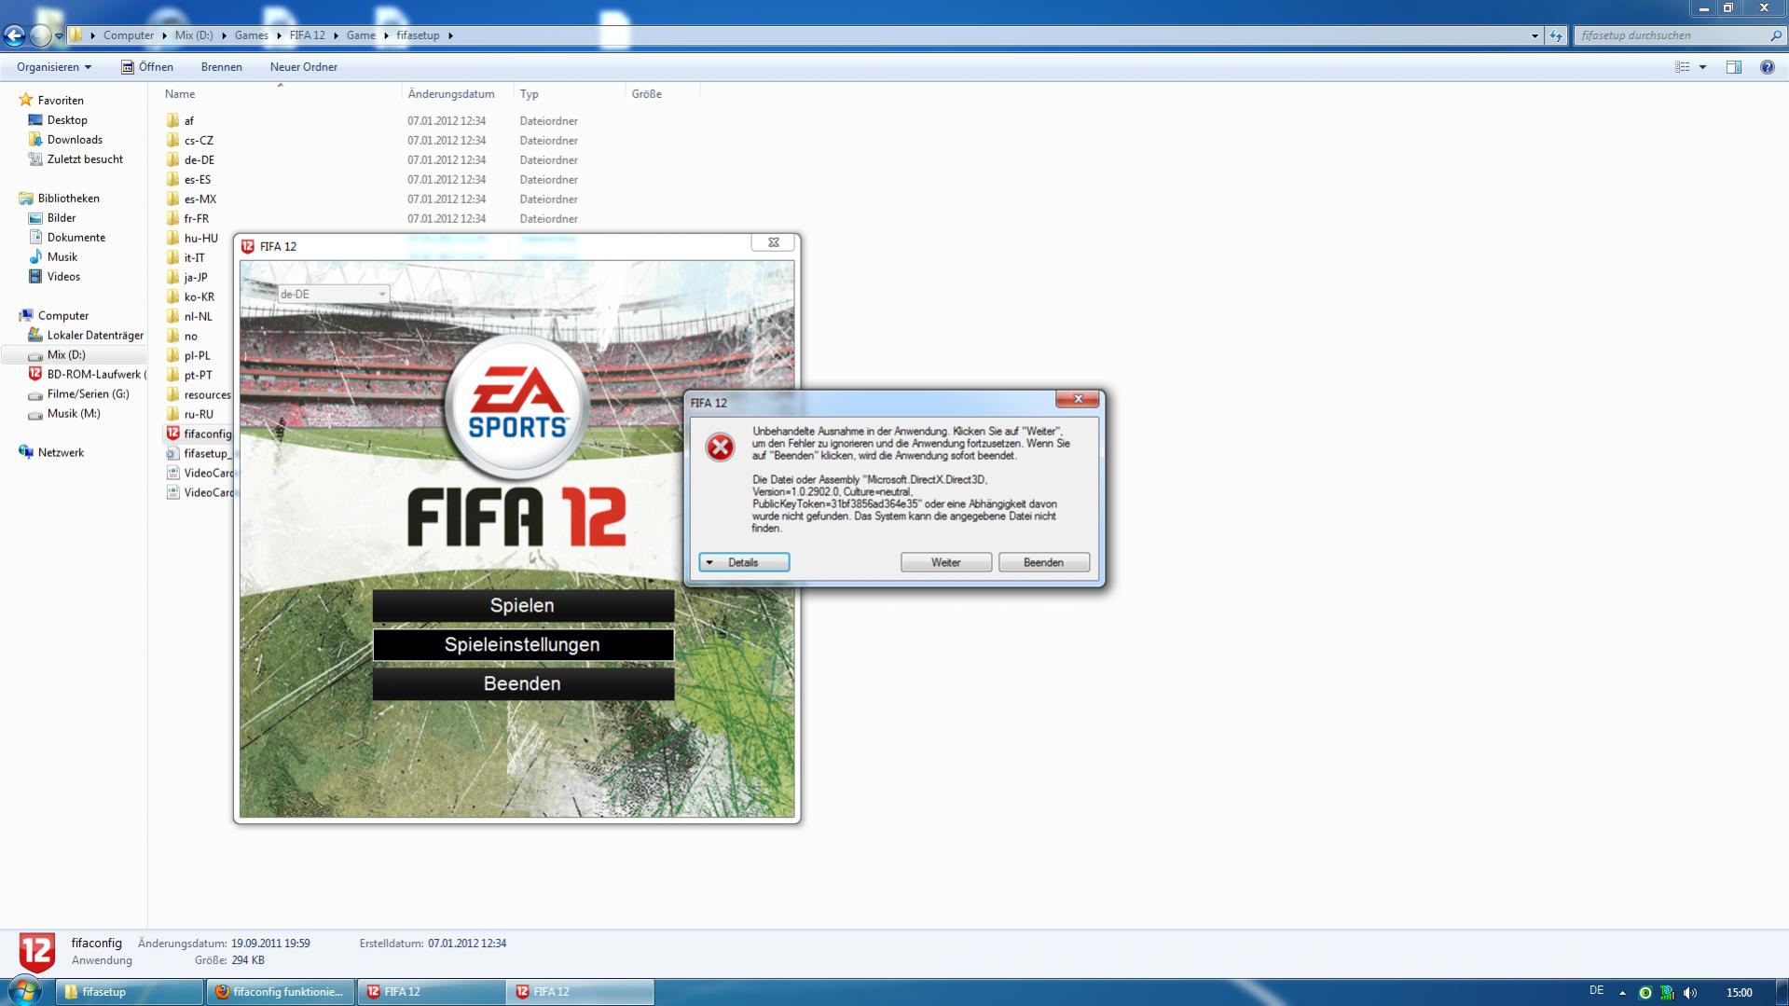Click Spielen in the FIFA 12 launcher
The image size is (1789, 1006).
(523, 605)
